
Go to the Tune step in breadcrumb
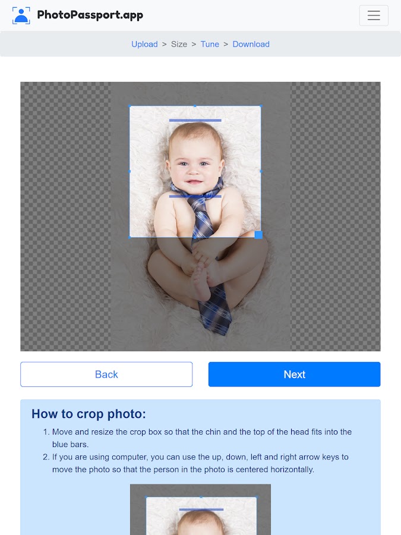click(210, 45)
